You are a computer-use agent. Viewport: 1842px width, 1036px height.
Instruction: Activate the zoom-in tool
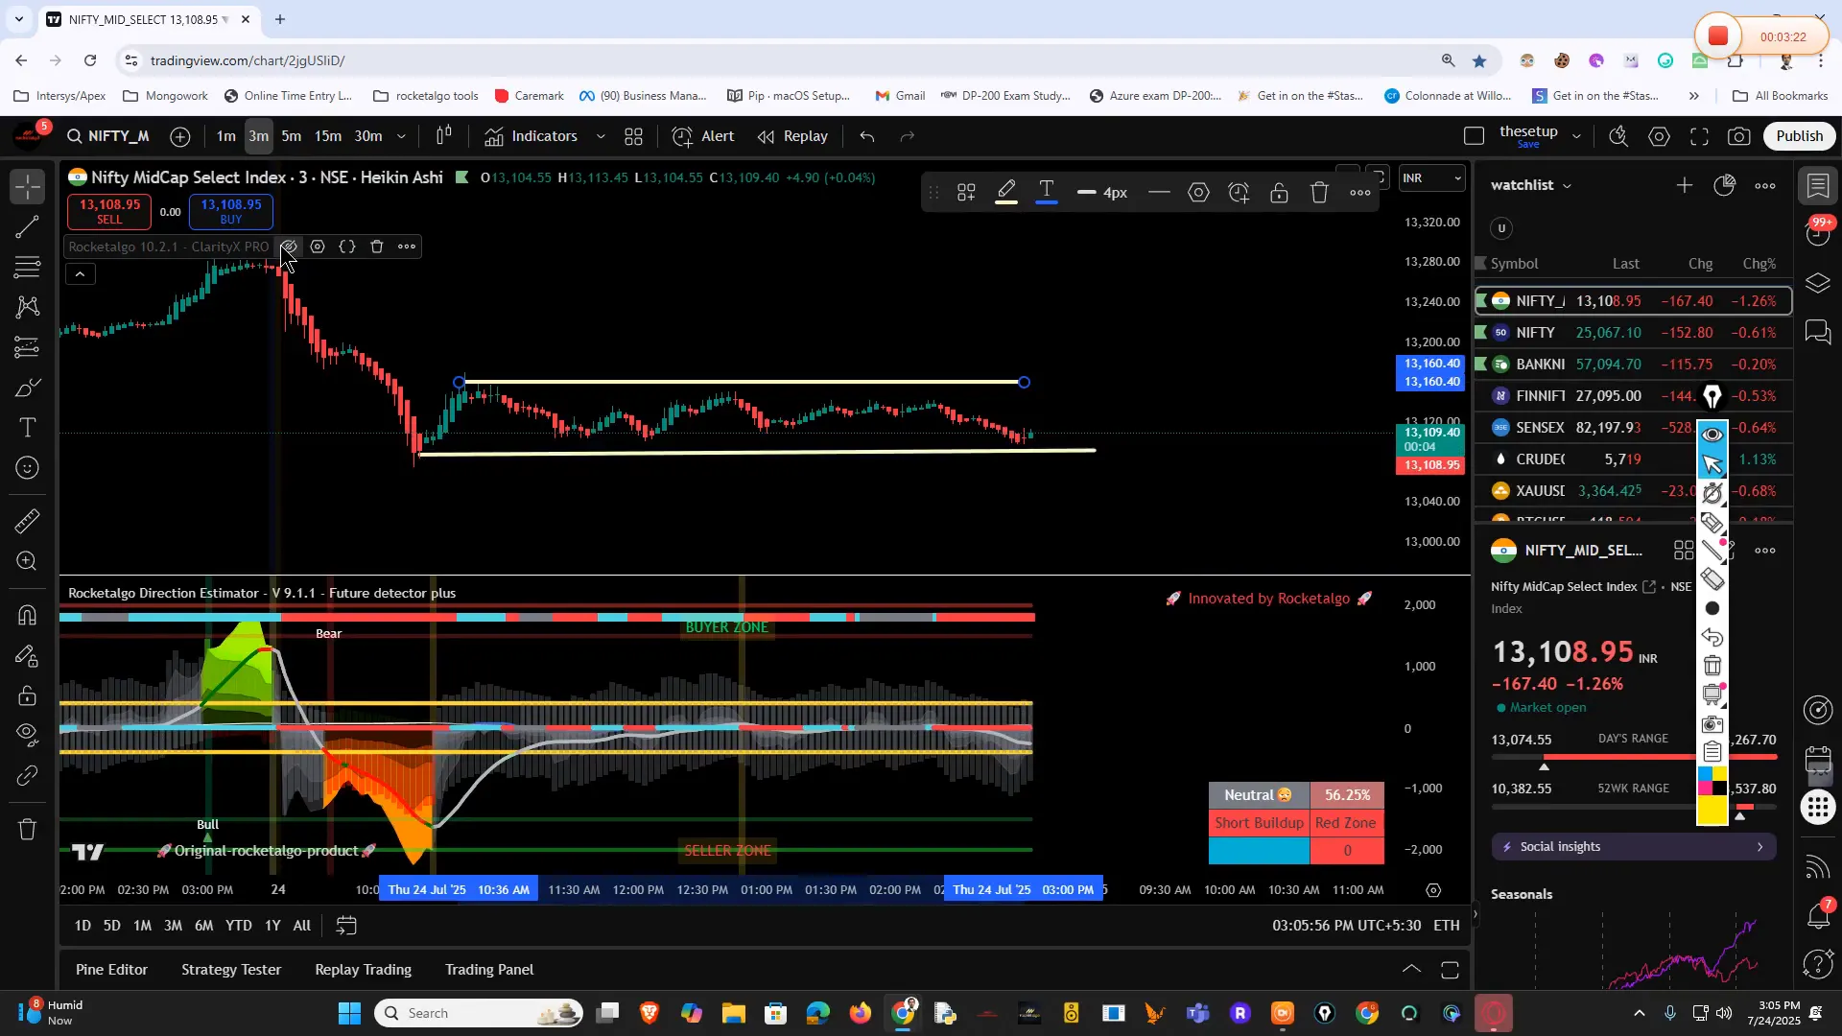pyautogui.click(x=28, y=561)
